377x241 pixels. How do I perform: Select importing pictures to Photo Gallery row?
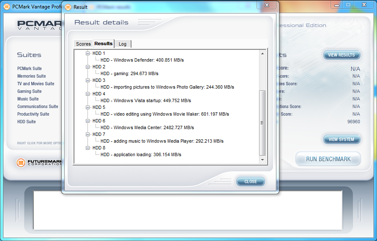click(167, 87)
